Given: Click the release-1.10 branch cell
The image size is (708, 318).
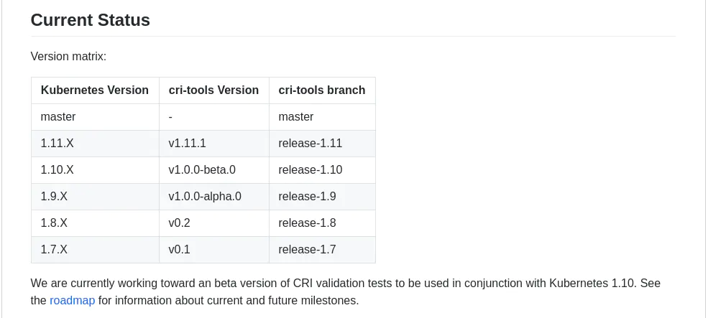Looking at the screenshot, I should [x=310, y=170].
